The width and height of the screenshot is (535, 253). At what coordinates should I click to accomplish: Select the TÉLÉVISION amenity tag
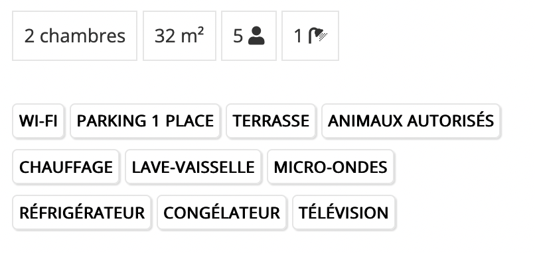click(x=344, y=213)
